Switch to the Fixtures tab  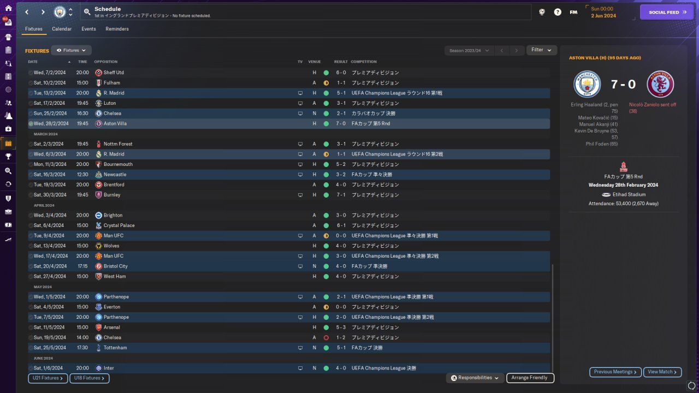tap(34, 29)
